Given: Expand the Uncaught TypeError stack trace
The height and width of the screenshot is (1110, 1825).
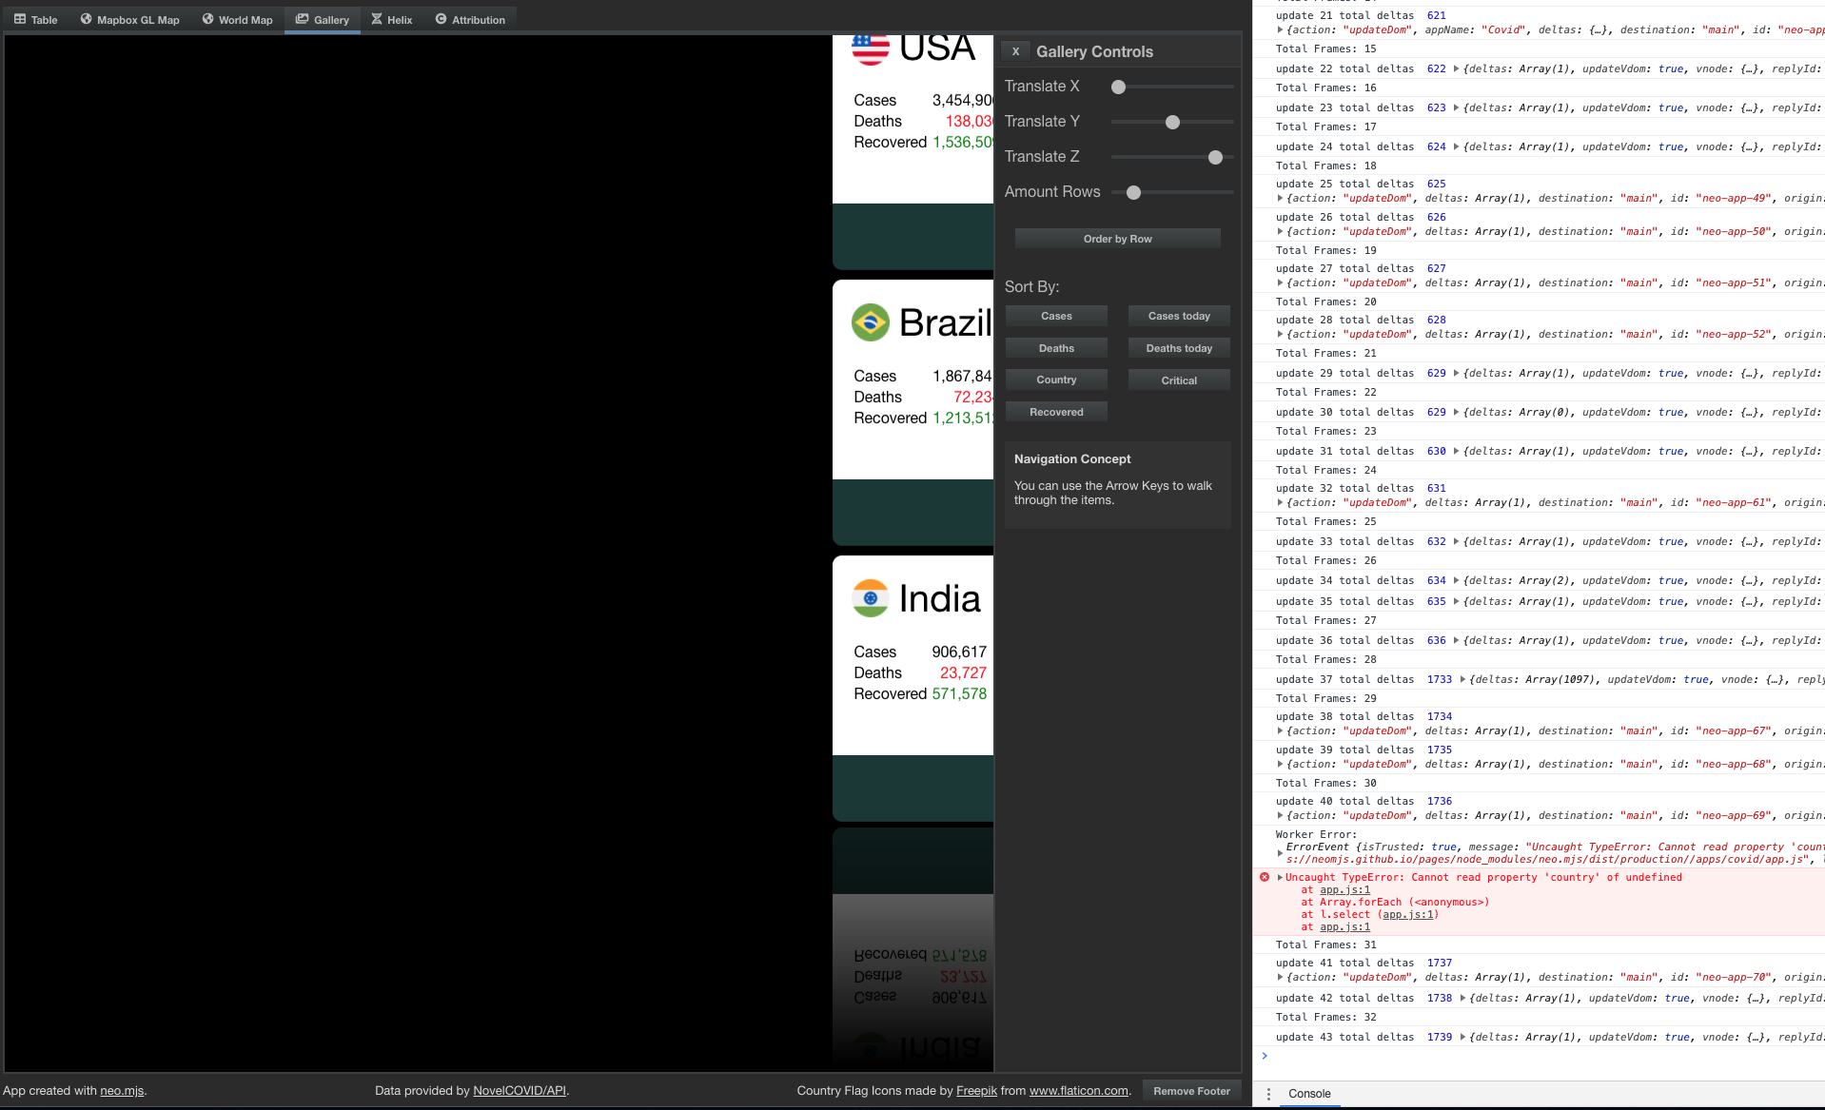Looking at the screenshot, I should coord(1280,877).
